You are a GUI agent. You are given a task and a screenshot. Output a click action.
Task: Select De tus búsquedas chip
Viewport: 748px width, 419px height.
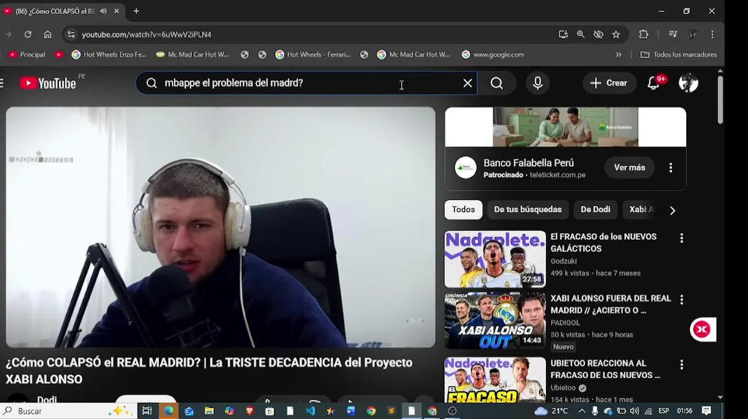tap(528, 210)
